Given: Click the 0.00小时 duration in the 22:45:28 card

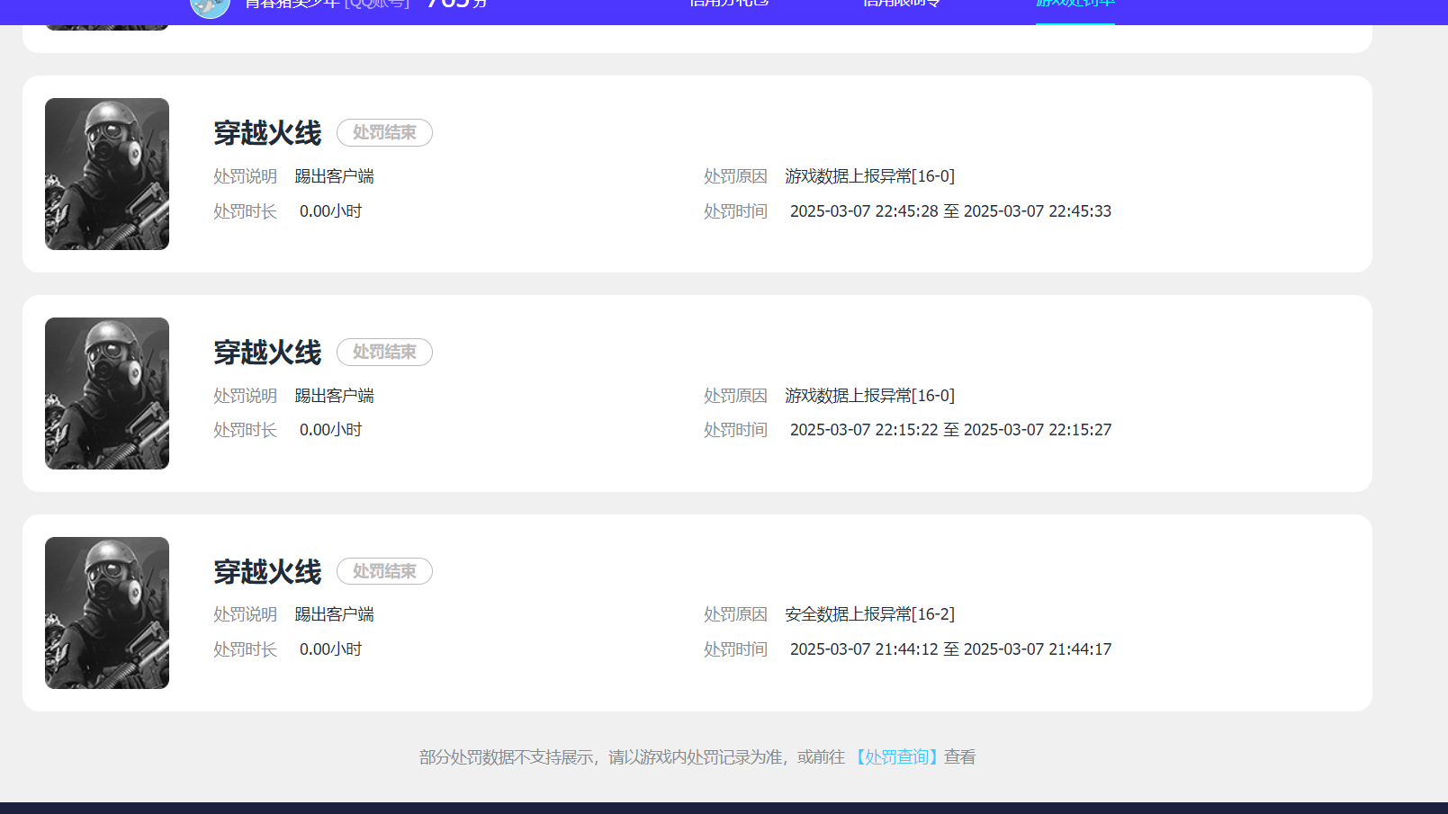Looking at the screenshot, I should click(x=330, y=211).
